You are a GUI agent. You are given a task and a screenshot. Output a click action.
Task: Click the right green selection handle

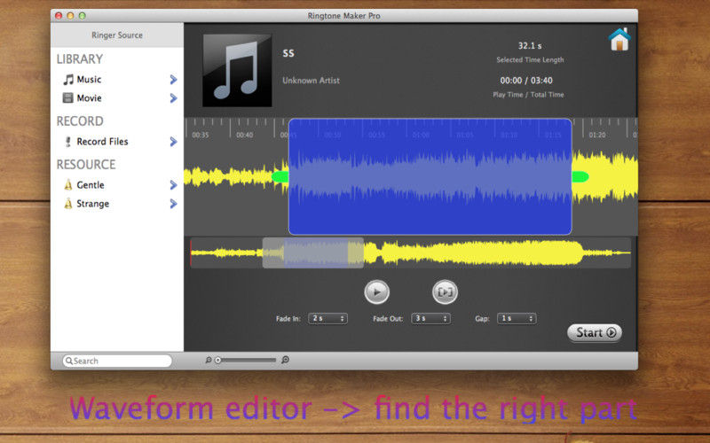580,176
